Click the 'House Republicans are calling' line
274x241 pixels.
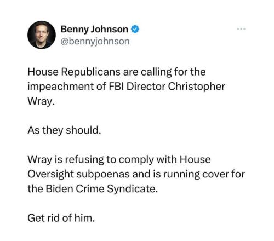[117, 72]
